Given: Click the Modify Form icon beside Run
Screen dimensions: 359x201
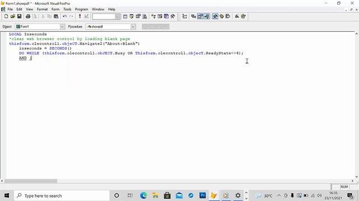Looking at the screenshot, I should (x=86, y=16).
